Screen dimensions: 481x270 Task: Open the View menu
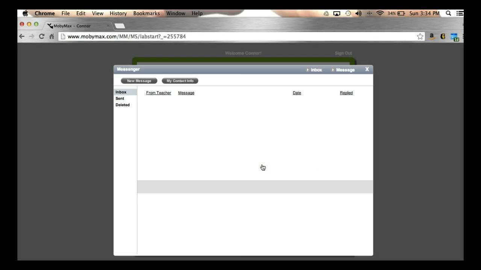pos(98,13)
